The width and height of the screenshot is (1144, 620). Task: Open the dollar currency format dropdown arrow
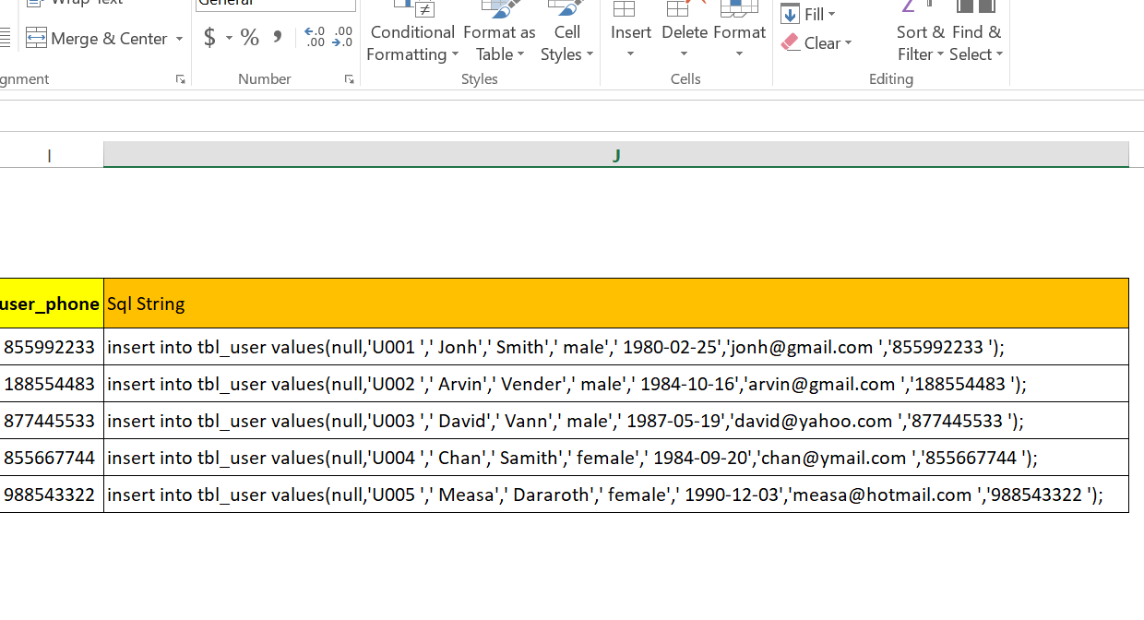pyautogui.click(x=229, y=39)
